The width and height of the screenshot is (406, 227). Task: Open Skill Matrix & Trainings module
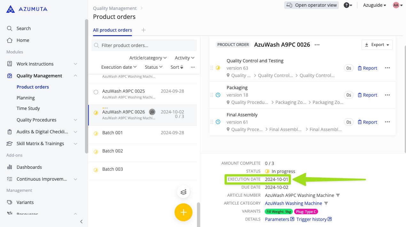click(x=40, y=143)
